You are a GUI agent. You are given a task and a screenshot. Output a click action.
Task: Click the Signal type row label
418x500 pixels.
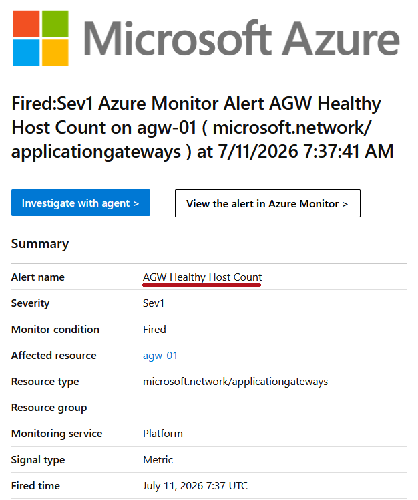pyautogui.click(x=38, y=460)
